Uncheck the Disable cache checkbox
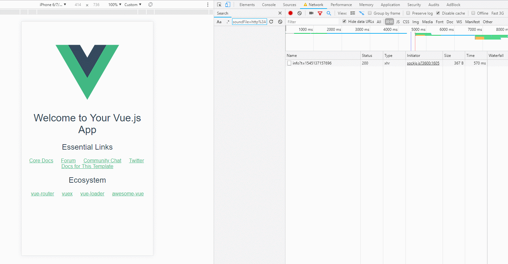 coord(438,13)
